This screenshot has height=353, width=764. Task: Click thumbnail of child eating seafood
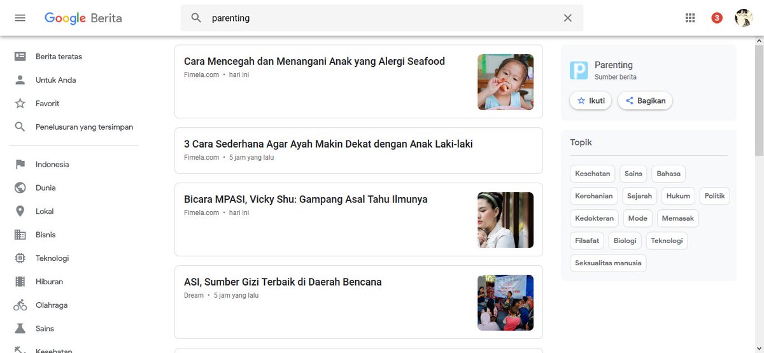point(506,82)
